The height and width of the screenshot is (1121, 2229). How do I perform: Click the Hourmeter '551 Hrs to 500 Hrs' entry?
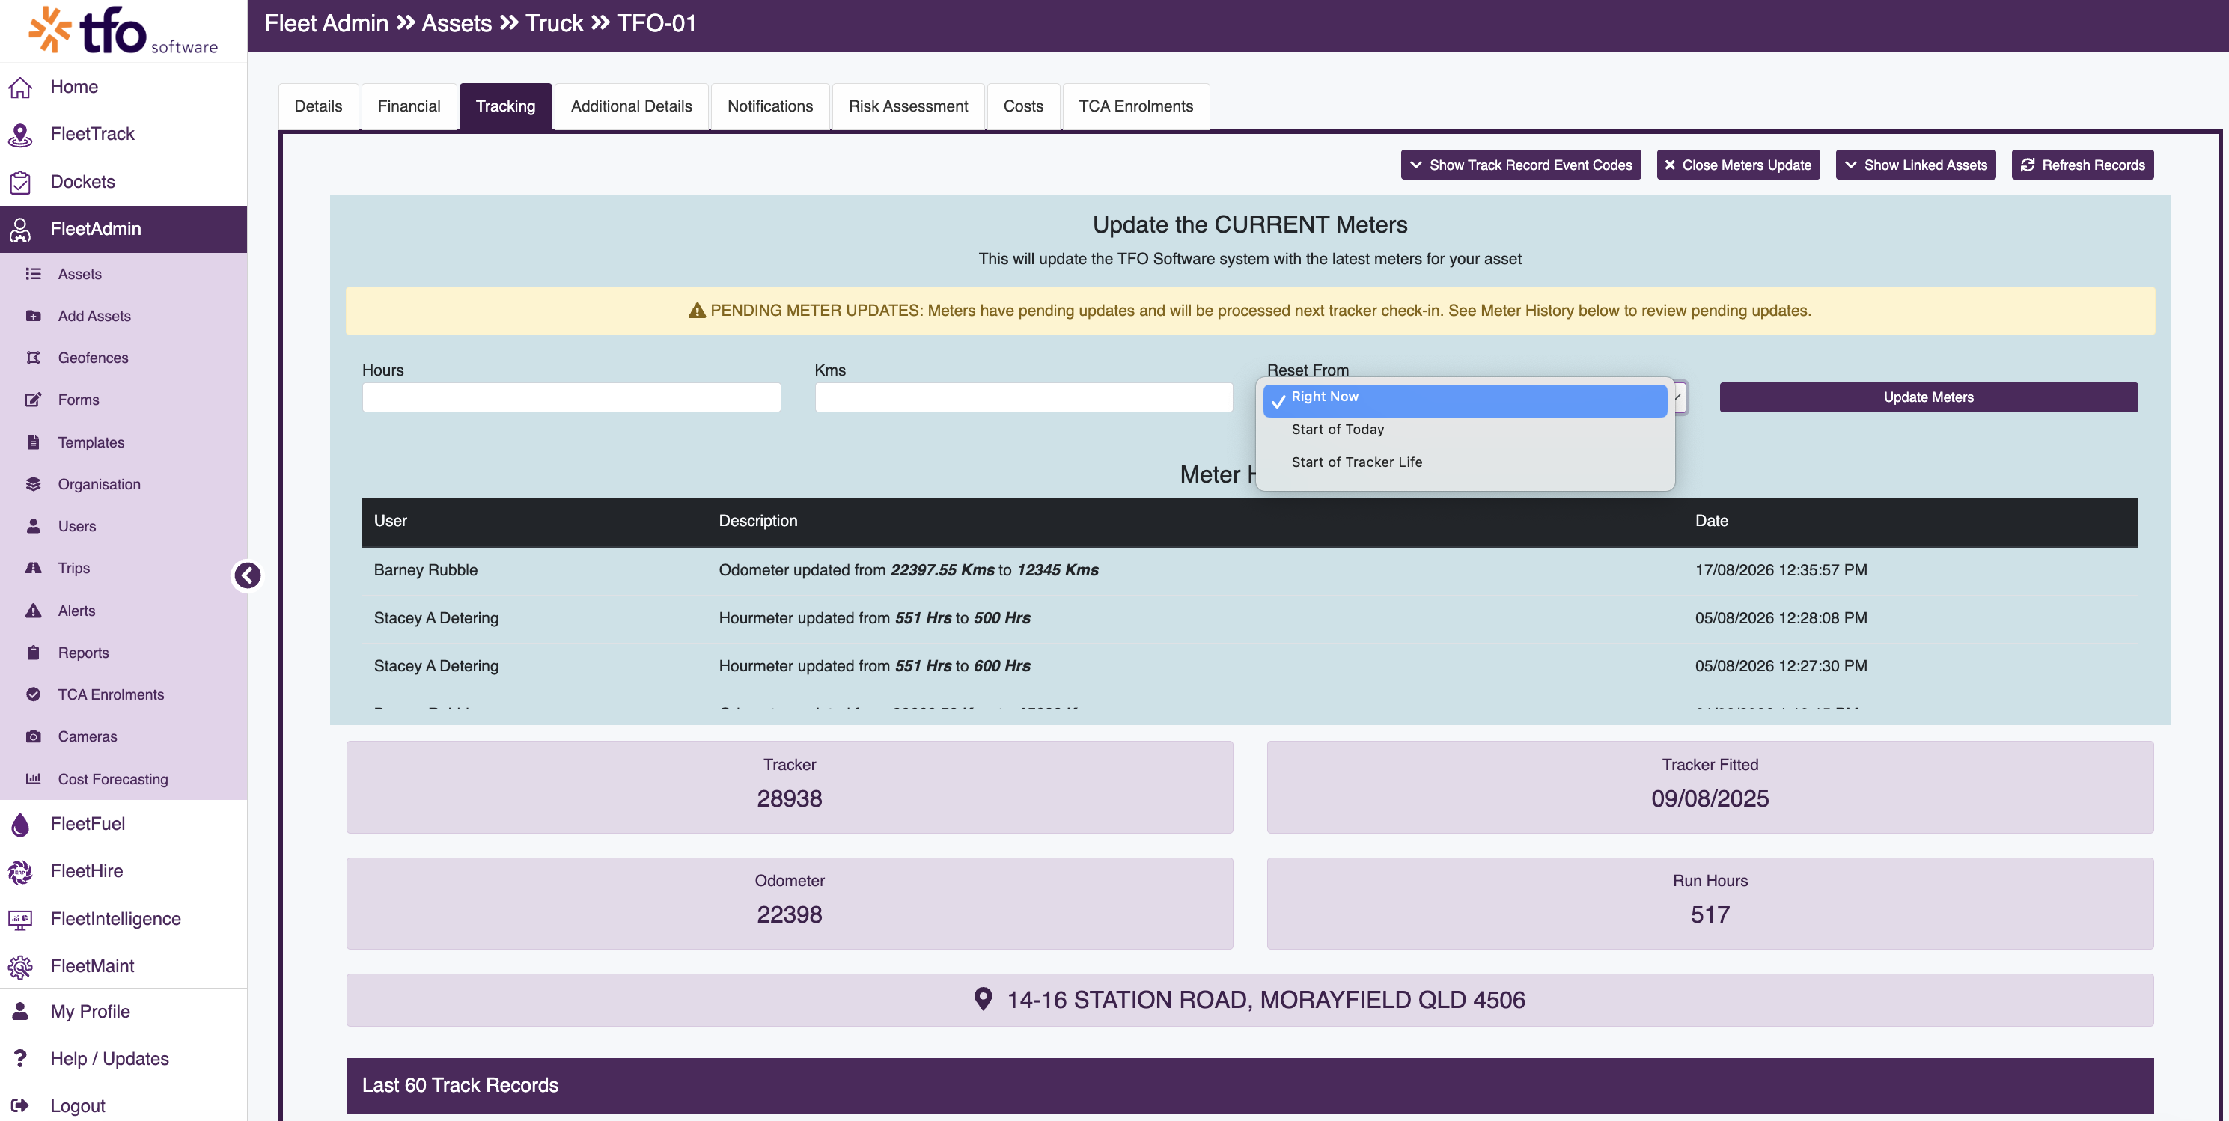pos(874,618)
